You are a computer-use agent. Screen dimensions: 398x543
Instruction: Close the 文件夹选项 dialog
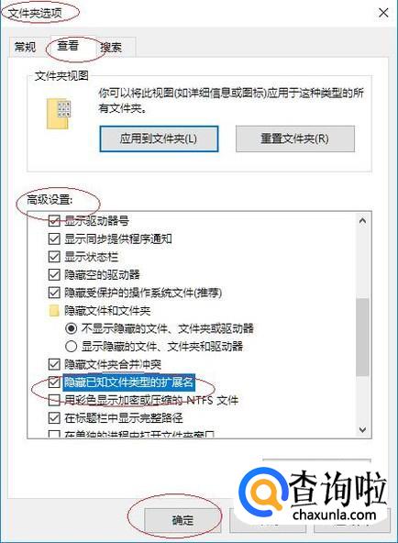(x=383, y=13)
